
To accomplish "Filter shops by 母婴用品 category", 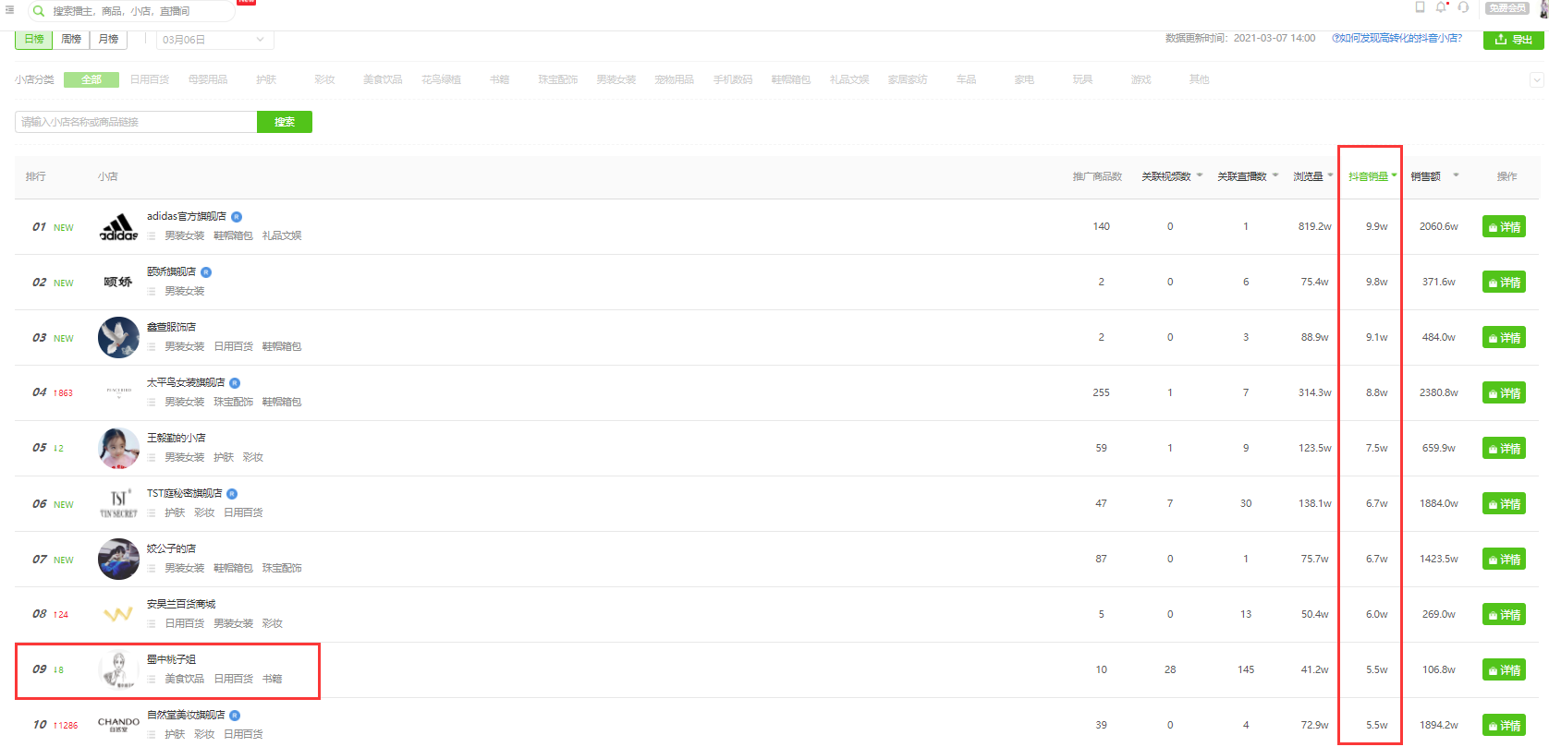I will pos(208,80).
